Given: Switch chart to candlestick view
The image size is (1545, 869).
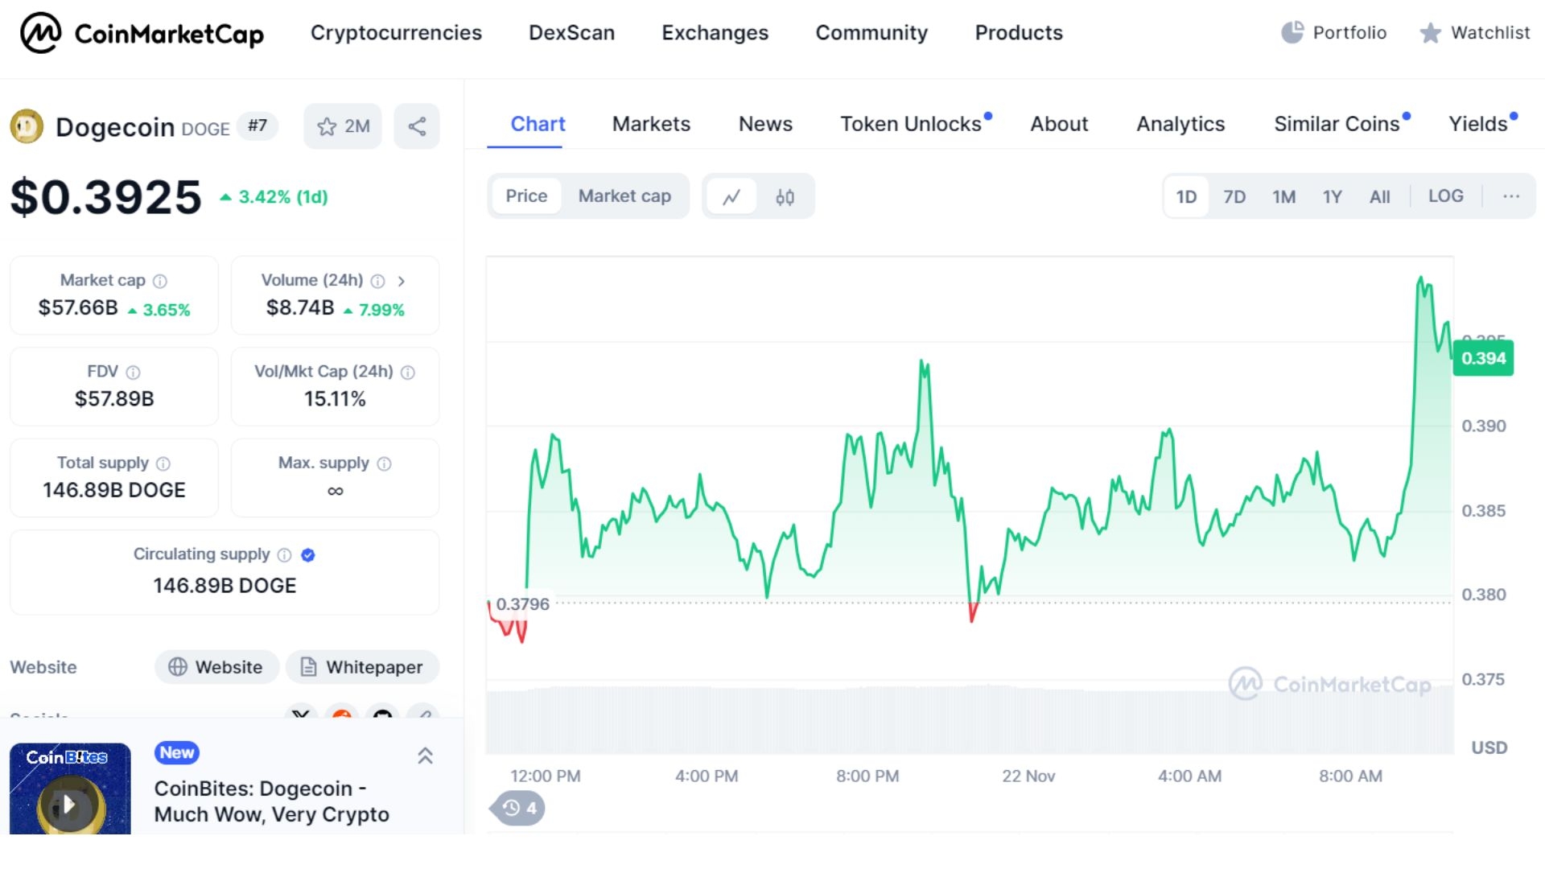Looking at the screenshot, I should pos(785,196).
